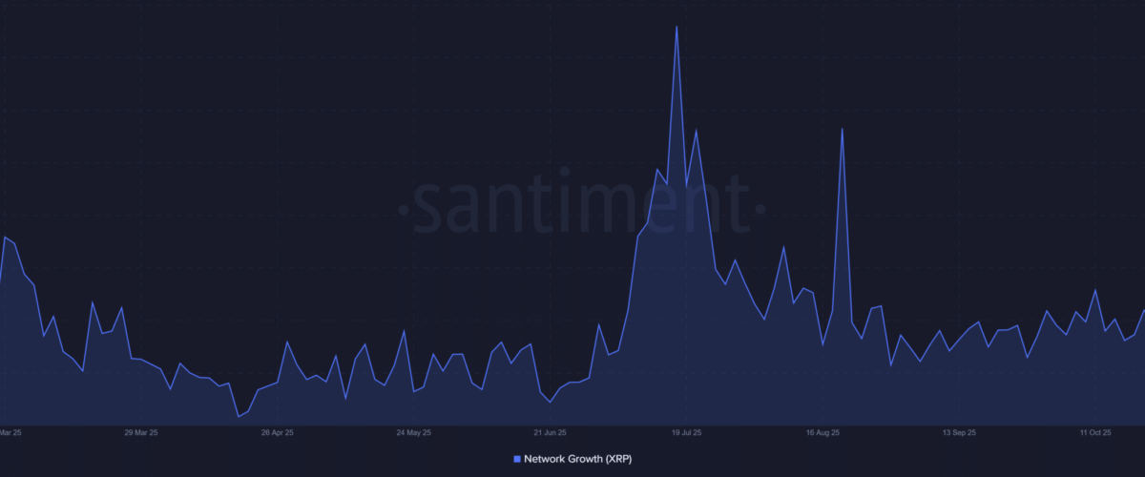Click the partially cut-off Mar 25 label
1145x477 pixels.
click(x=11, y=432)
